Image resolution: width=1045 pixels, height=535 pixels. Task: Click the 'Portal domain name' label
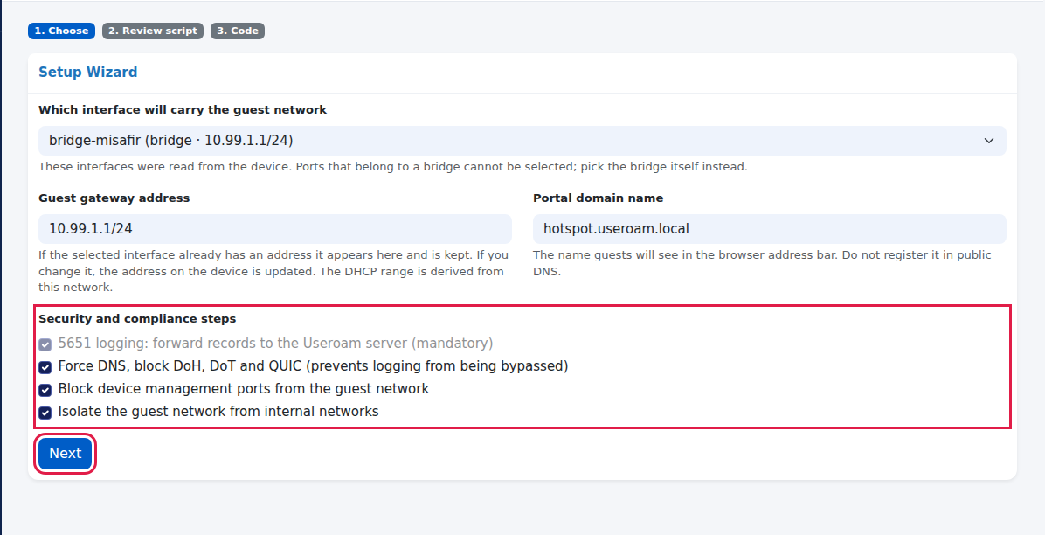click(598, 198)
